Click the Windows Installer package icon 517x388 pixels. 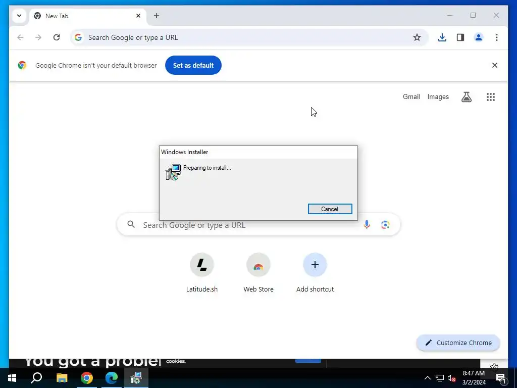173,172
